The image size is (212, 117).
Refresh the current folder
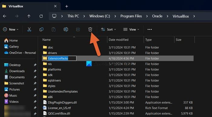click(x=41, y=16)
